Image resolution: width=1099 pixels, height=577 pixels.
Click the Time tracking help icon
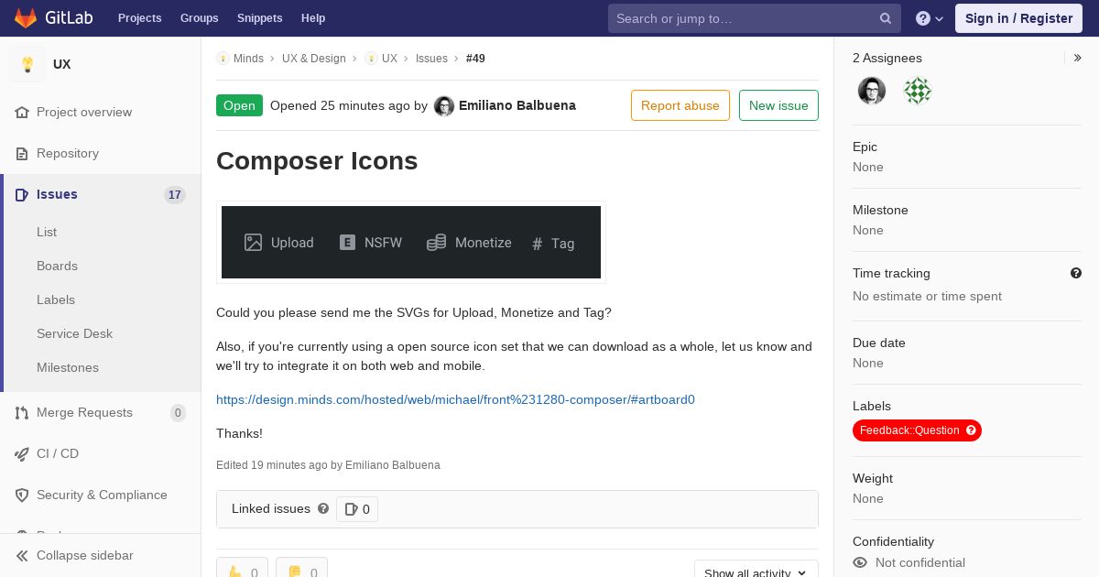(1076, 273)
